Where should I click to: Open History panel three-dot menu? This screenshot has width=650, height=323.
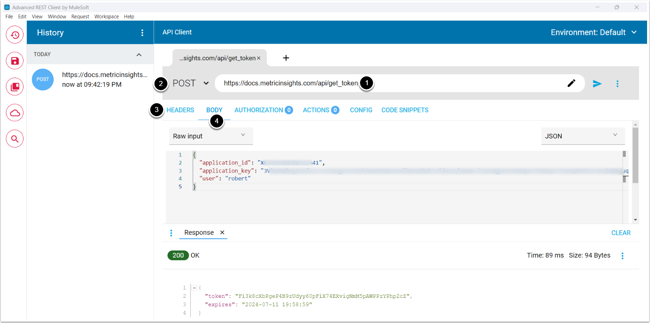click(142, 33)
